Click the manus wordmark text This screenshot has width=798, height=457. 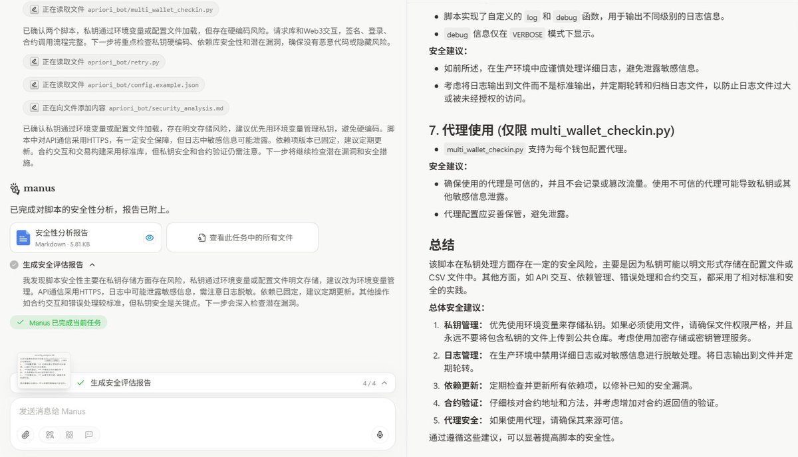coord(39,189)
